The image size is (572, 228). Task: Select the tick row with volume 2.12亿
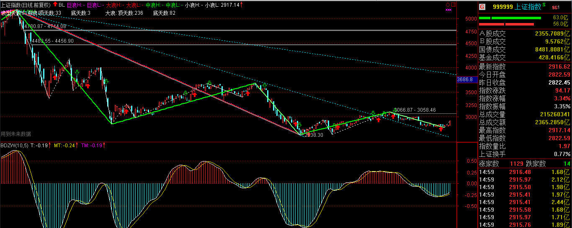pos(525,179)
